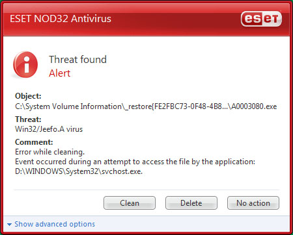Click the ESET NOD32 Antivirus title
The image size is (293, 235).
(x=61, y=19)
